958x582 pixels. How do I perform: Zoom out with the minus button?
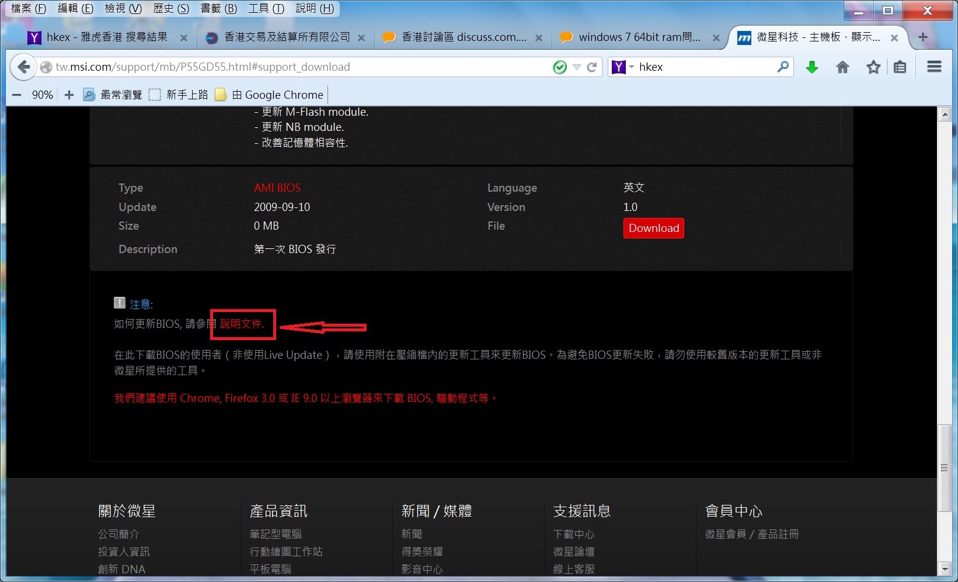tap(17, 95)
